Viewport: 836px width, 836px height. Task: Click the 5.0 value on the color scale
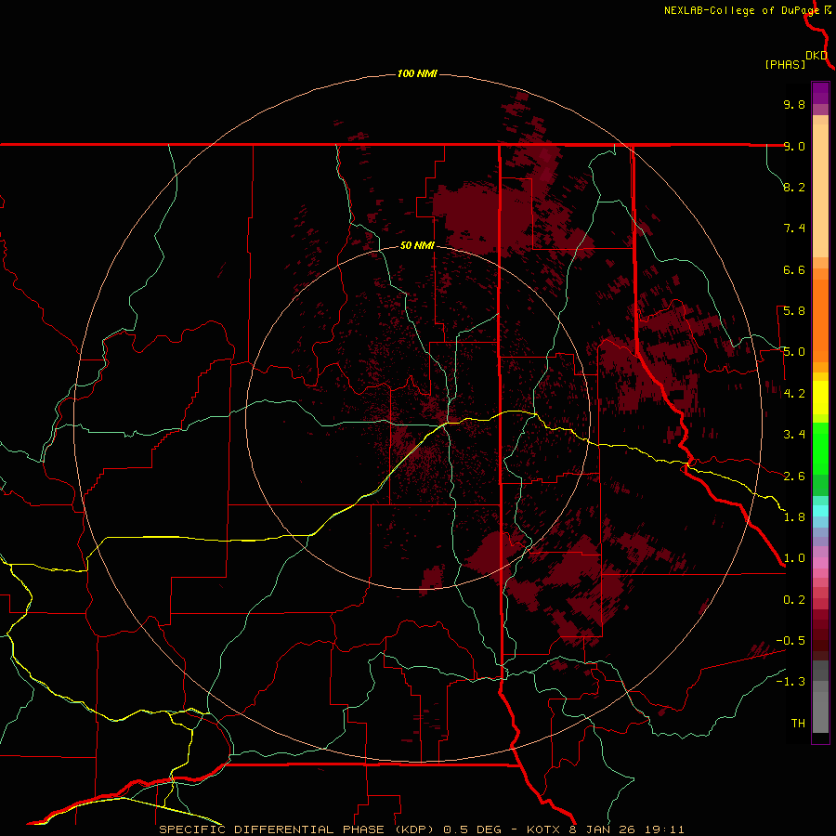coord(794,352)
